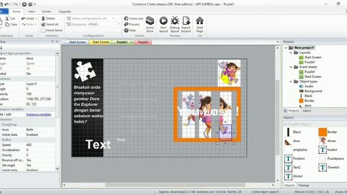Export the project

(186, 24)
